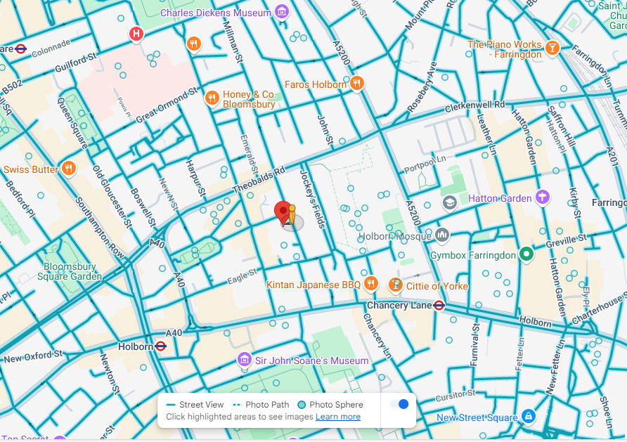Select the Swiss Butter restaurant marker
The image size is (627, 442).
click(69, 169)
